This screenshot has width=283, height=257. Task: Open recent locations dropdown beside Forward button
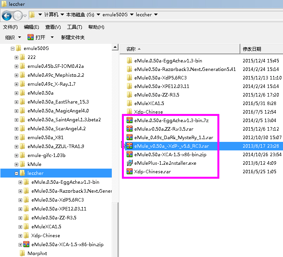(x=25, y=16)
